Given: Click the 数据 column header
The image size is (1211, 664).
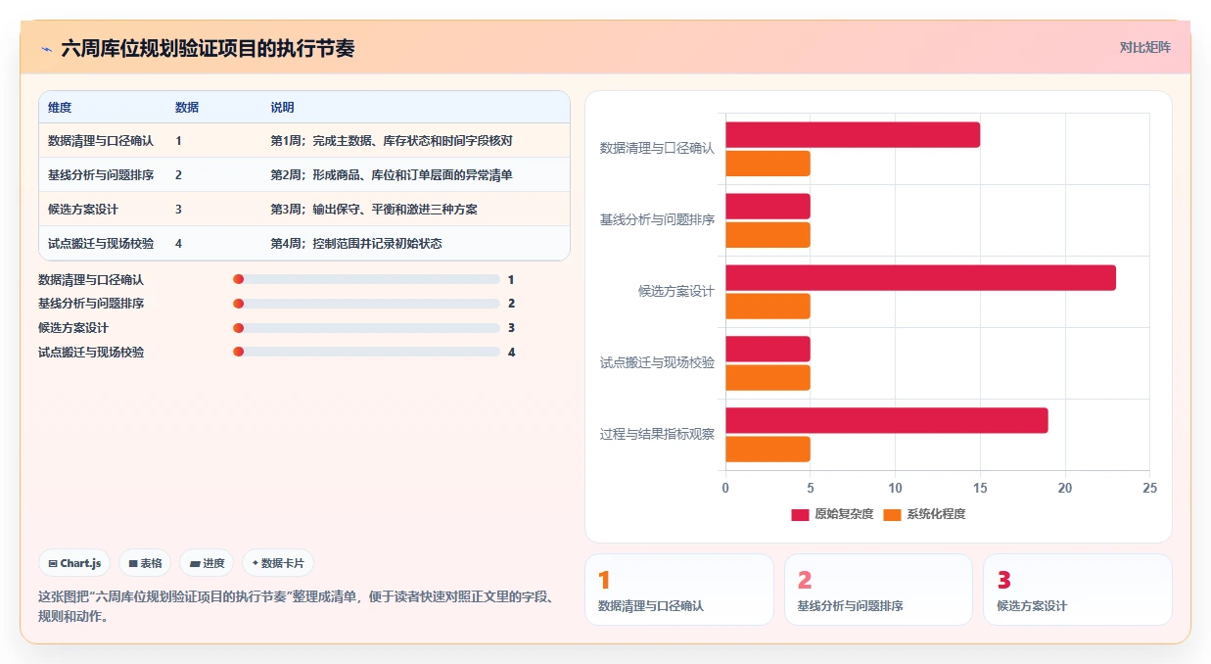Looking at the screenshot, I should pos(187,108).
